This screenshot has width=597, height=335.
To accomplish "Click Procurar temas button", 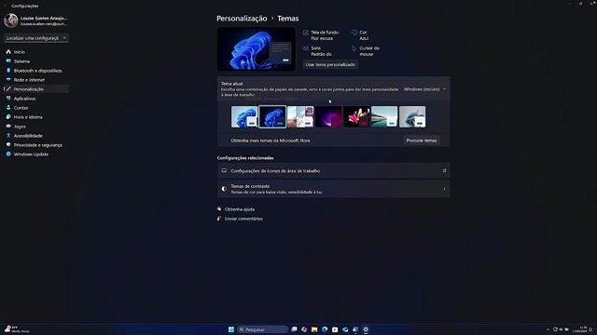I will pyautogui.click(x=421, y=141).
